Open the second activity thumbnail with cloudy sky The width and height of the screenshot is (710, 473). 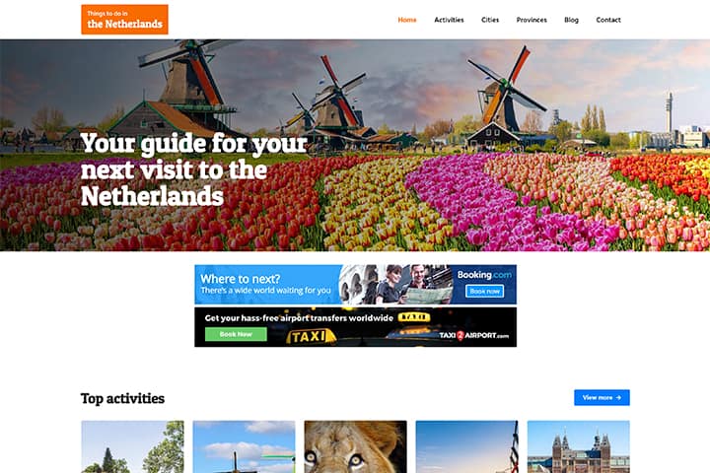click(x=245, y=446)
